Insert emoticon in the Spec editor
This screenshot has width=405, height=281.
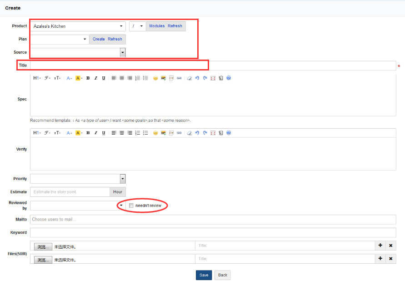[155, 78]
